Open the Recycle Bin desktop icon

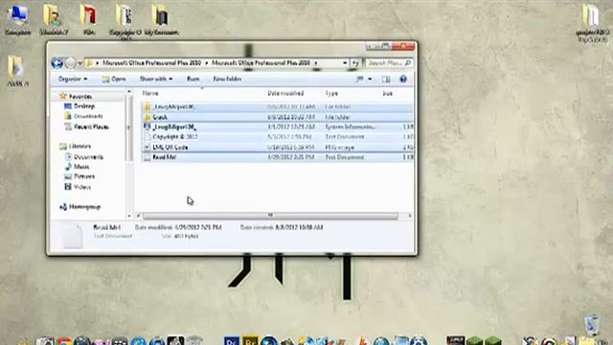(592, 325)
